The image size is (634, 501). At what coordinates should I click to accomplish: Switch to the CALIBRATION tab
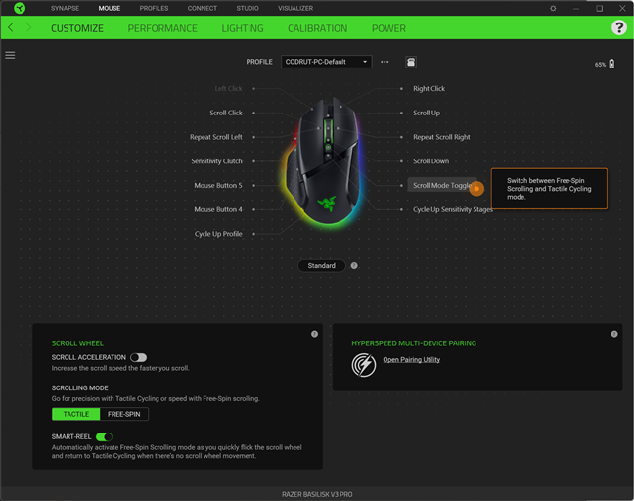tap(317, 28)
